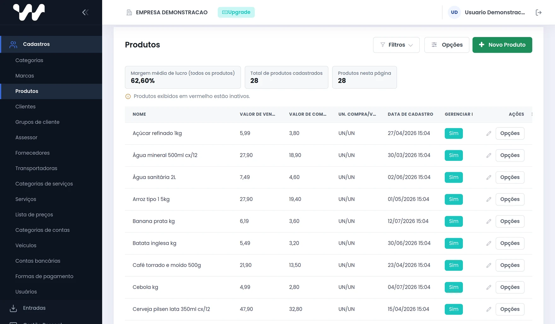Toggle Sim badge for Água mineral 500ml cx/12
The height and width of the screenshot is (324, 555).
pyautogui.click(x=454, y=155)
